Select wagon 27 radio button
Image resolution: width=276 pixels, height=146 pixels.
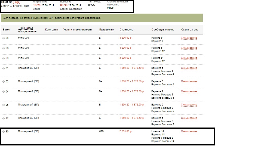[4, 118]
